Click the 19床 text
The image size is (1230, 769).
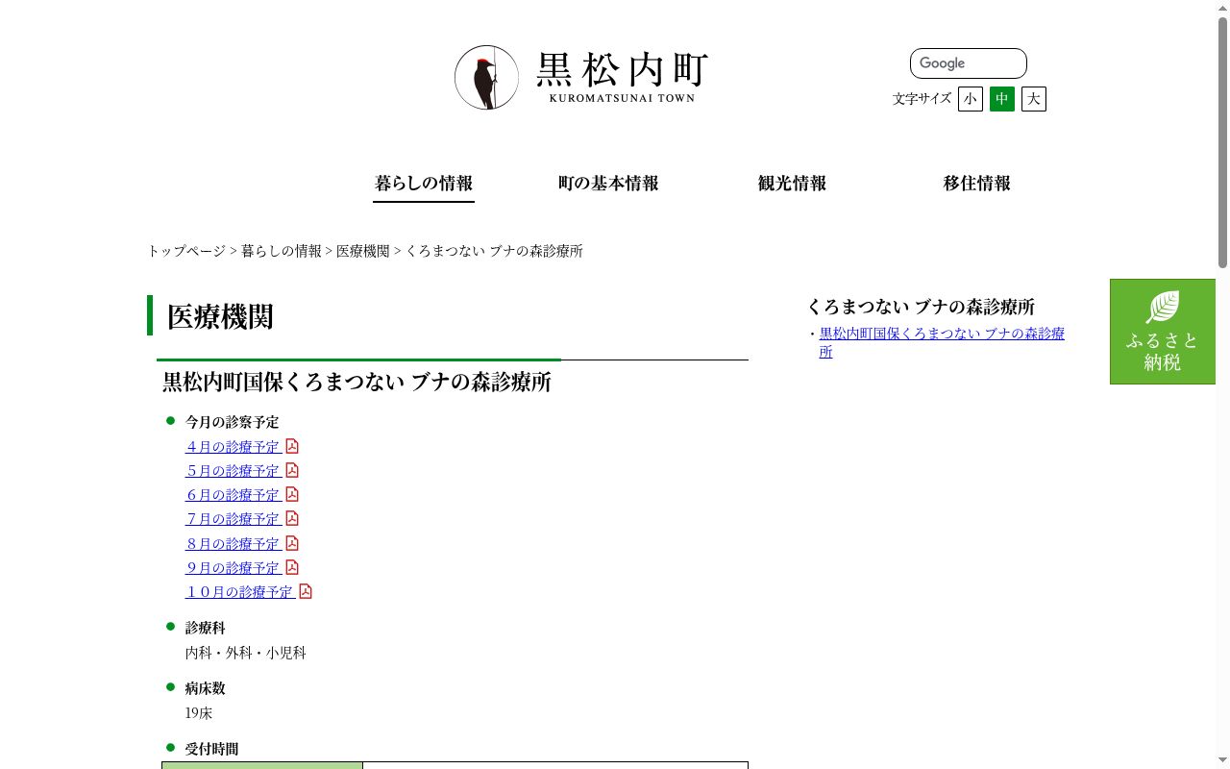point(199,713)
